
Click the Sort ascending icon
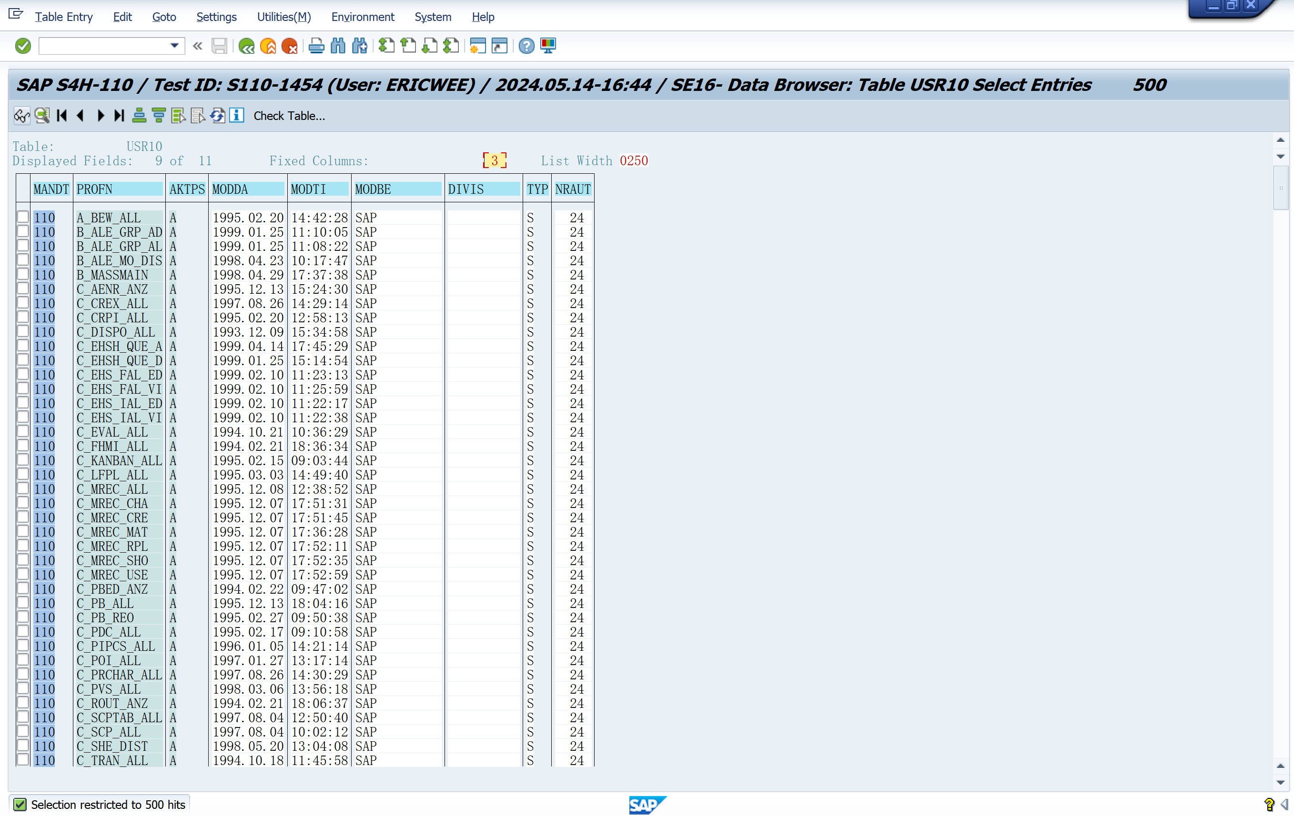pyautogui.click(x=139, y=115)
